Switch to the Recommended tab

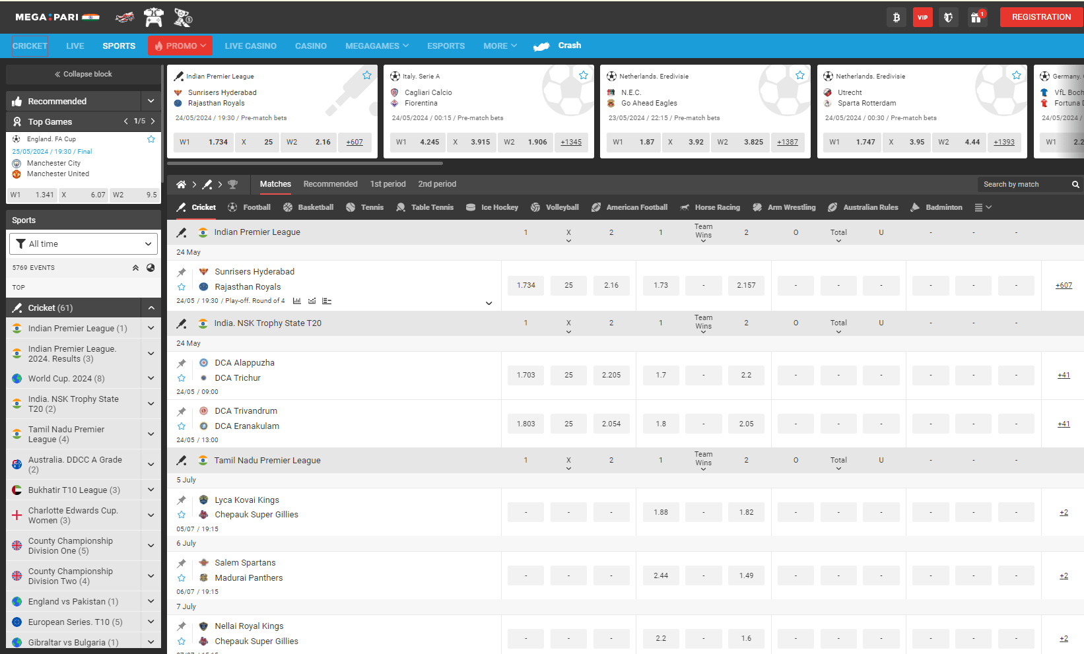pos(331,184)
